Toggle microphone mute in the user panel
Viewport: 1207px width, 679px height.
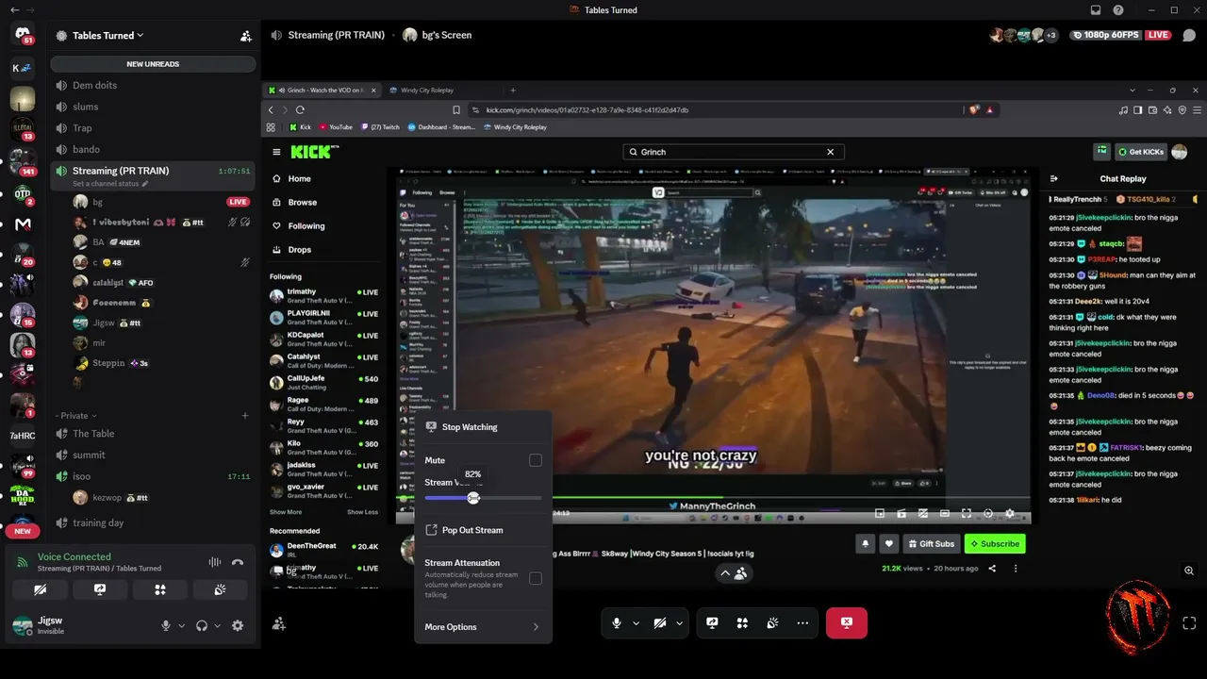166,625
